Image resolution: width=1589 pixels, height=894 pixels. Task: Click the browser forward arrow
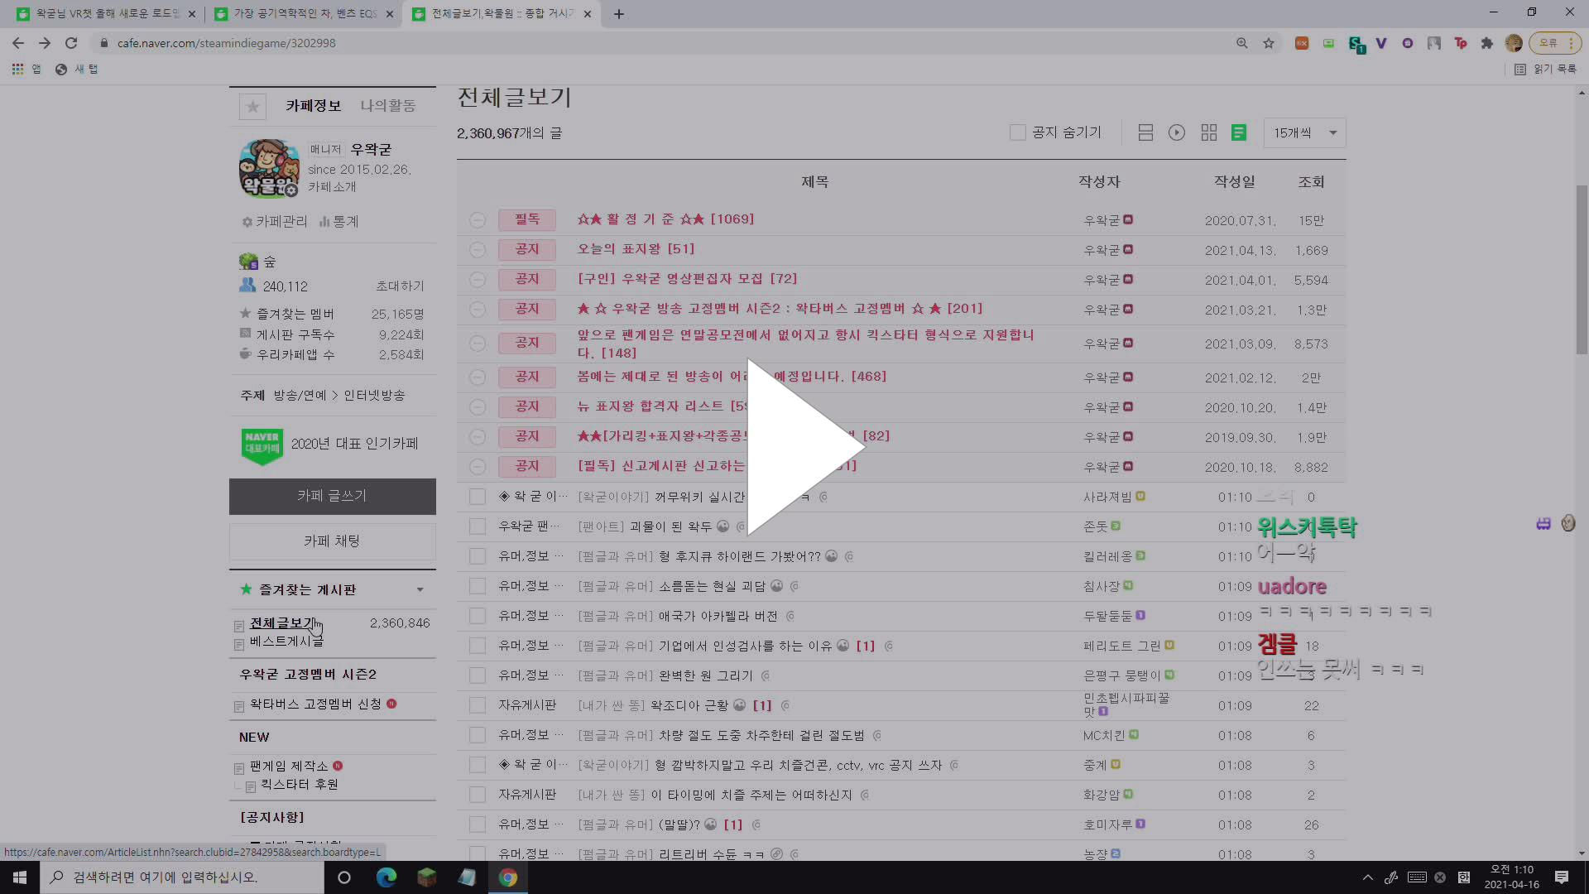point(45,43)
